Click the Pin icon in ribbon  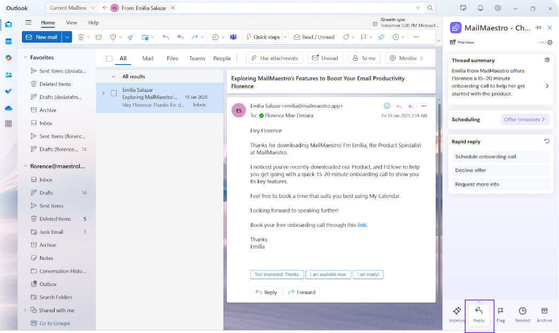[x=381, y=37]
